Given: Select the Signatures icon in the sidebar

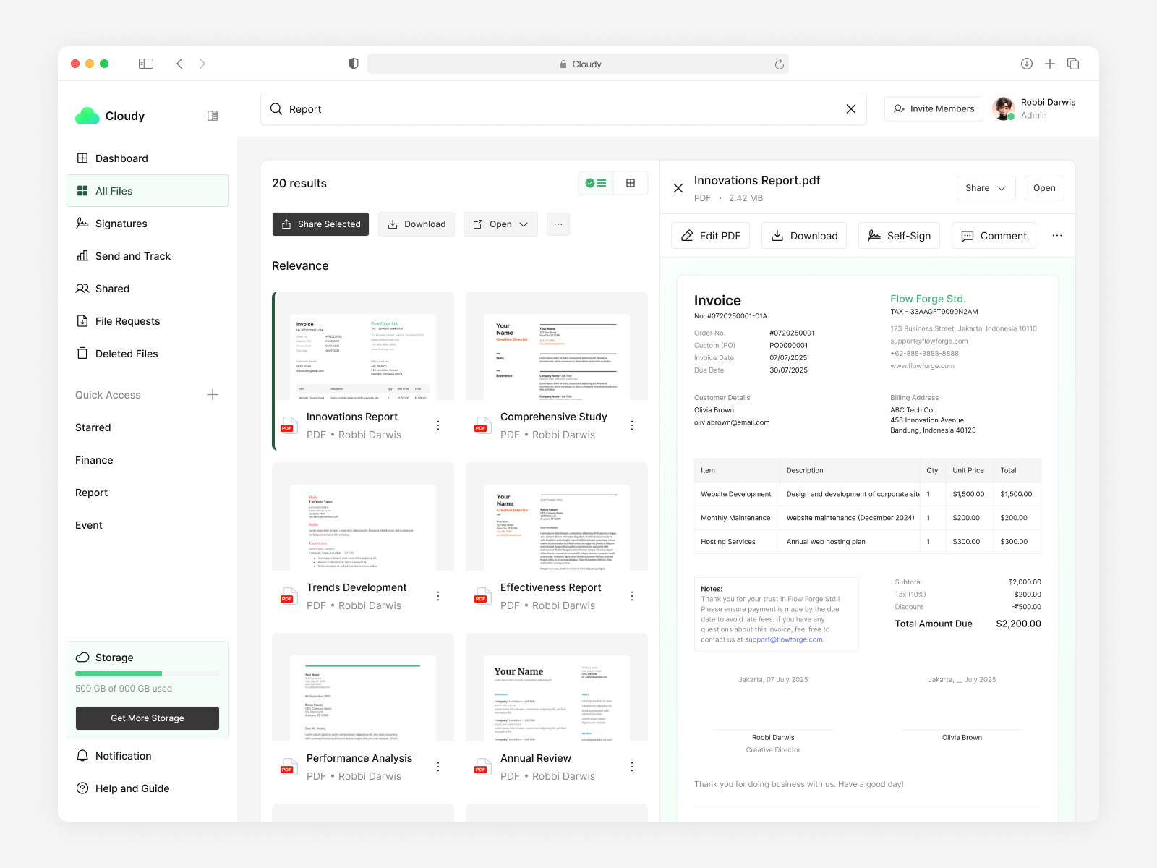Looking at the screenshot, I should pos(82,224).
